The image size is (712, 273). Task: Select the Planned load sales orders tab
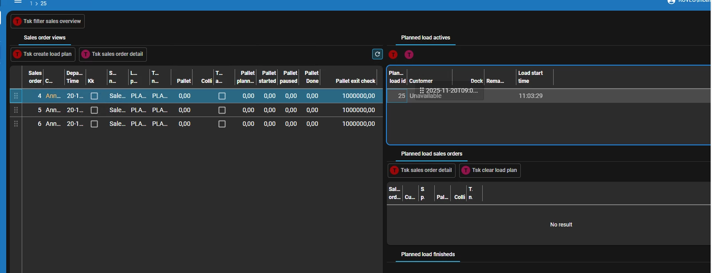coord(431,154)
